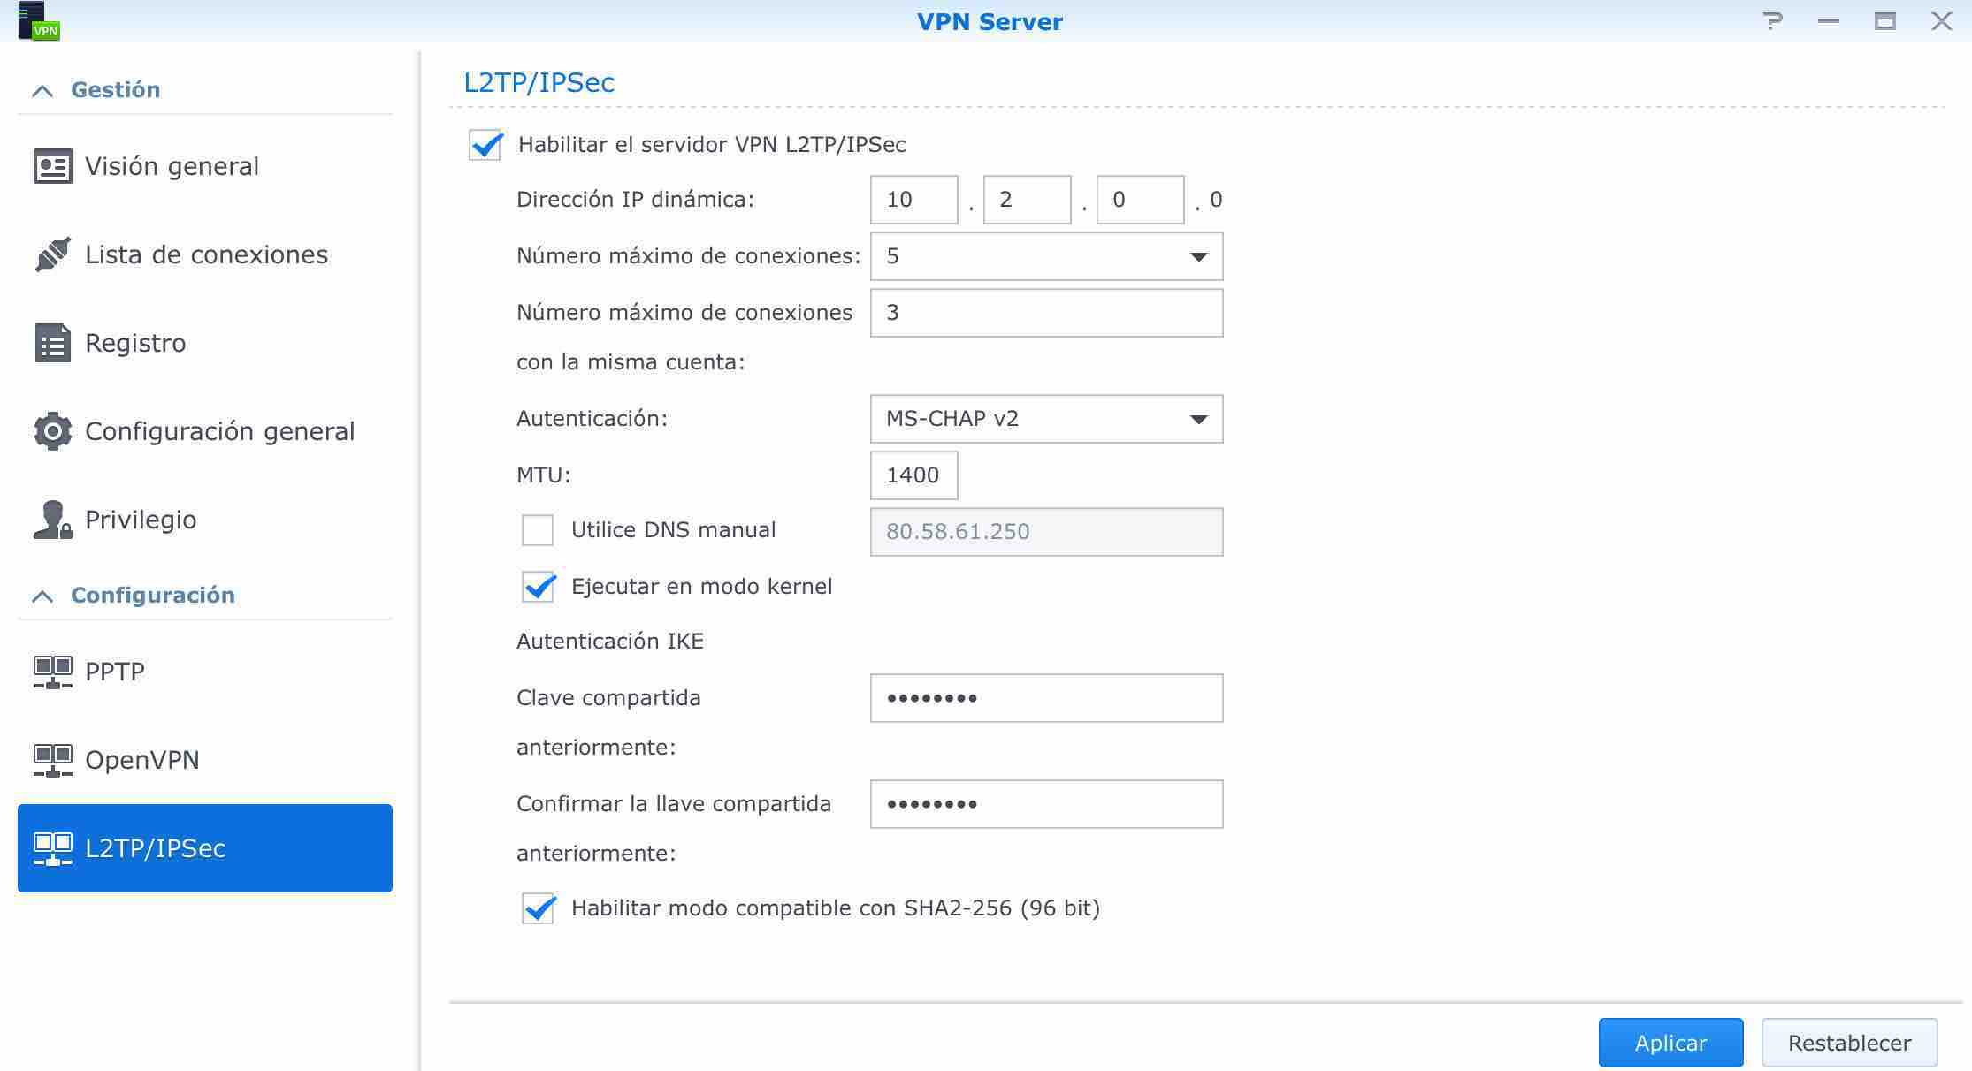Open Lista de conexiones plug icon

point(52,254)
